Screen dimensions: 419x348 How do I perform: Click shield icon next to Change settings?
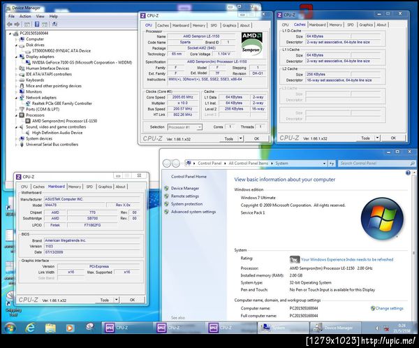[373, 308]
